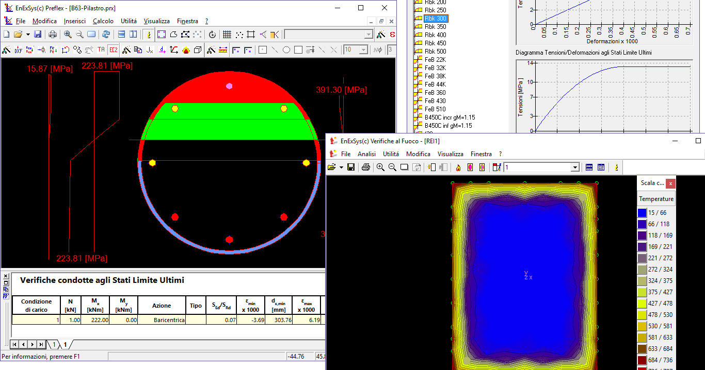Click the 303.76 cell in results table
Image resolution: width=705 pixels, height=370 pixels.
(x=279, y=320)
